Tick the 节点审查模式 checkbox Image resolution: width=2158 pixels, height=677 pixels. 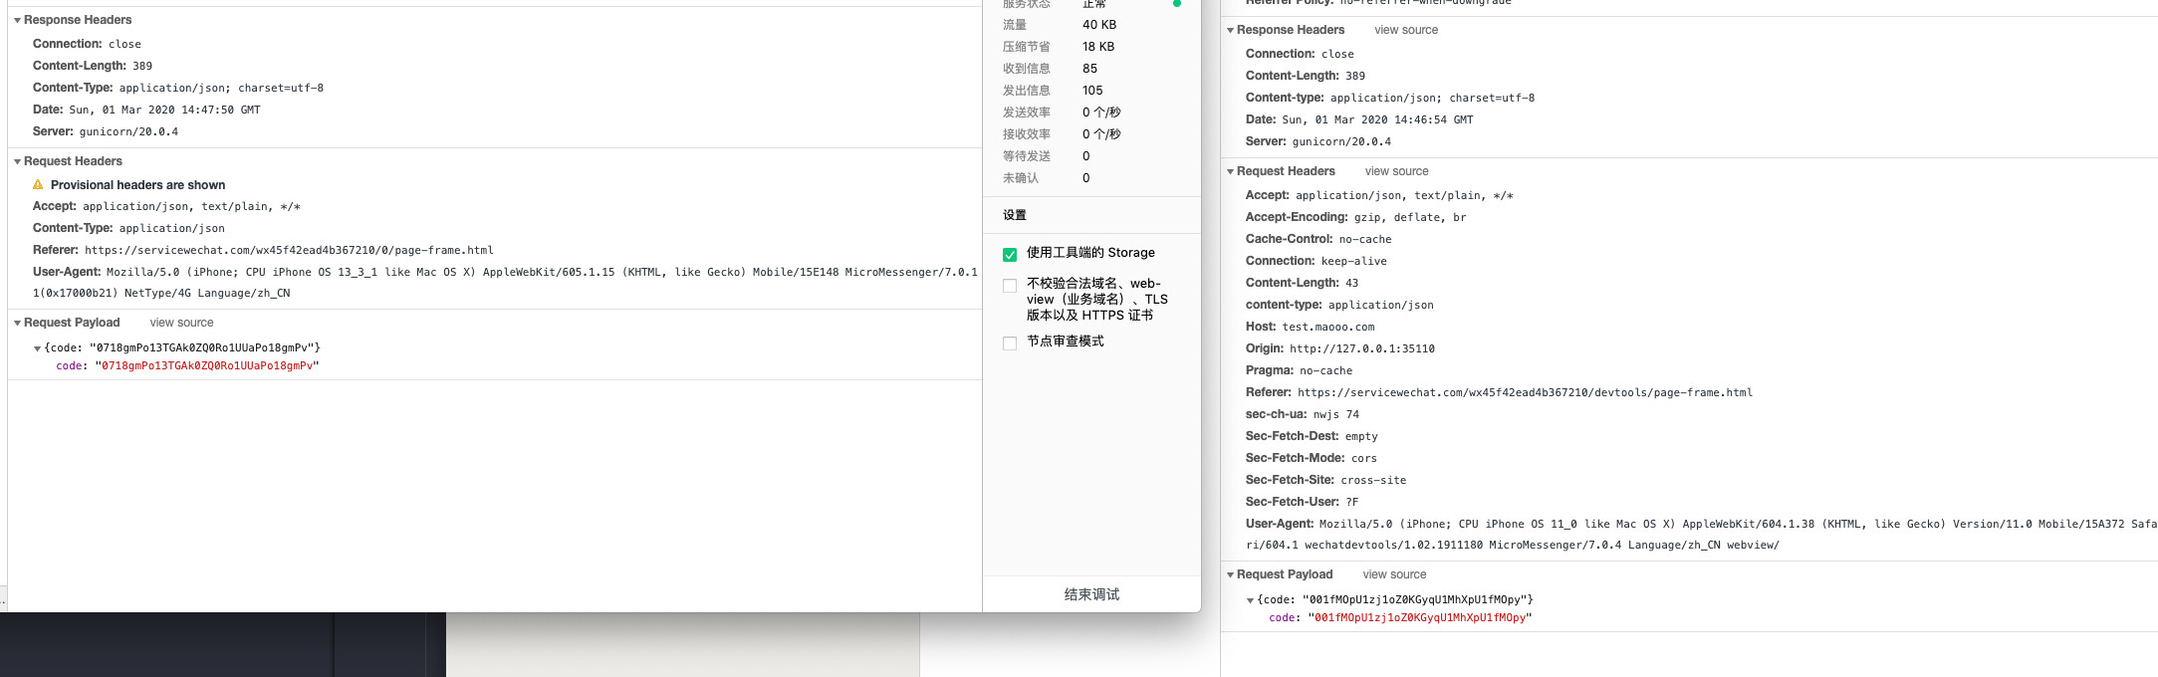pos(1010,343)
